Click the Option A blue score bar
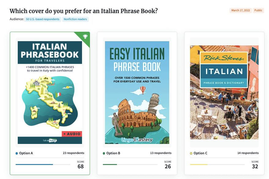 pyautogui.click(x=34, y=164)
